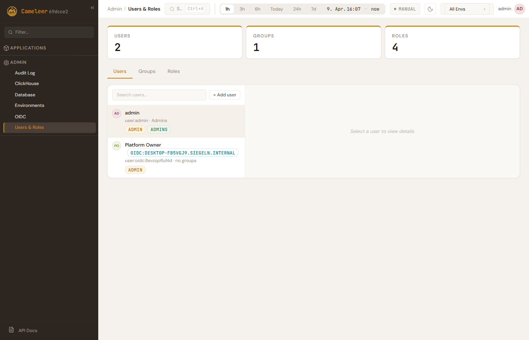Image resolution: width=529 pixels, height=340 pixels.
Task: Open the All Envs dropdown
Action: pos(467,9)
